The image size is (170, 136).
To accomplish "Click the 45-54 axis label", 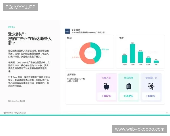I will 148,64.
